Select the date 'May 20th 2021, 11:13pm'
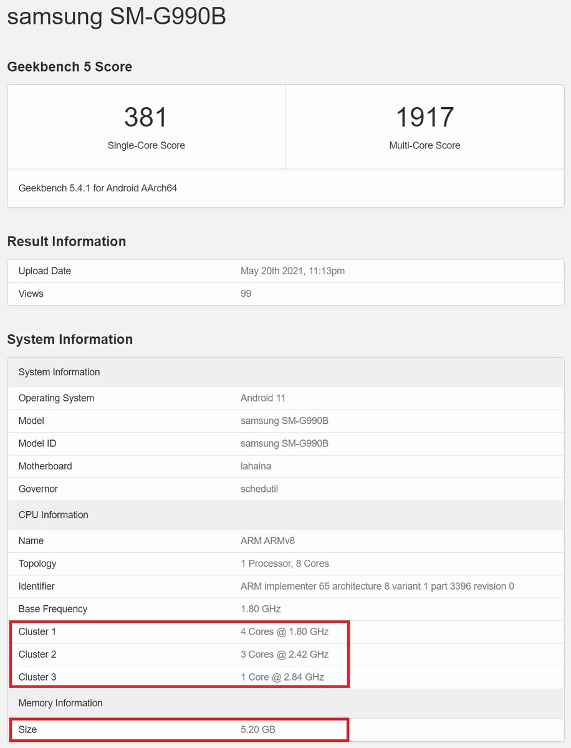This screenshot has width=571, height=748. [292, 271]
